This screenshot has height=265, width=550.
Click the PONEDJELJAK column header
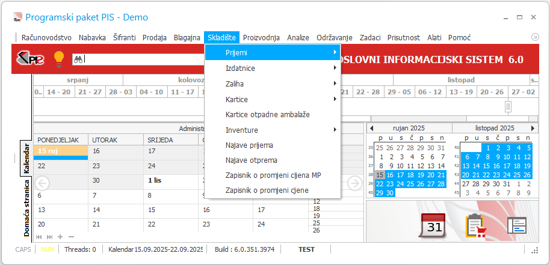coord(61,140)
